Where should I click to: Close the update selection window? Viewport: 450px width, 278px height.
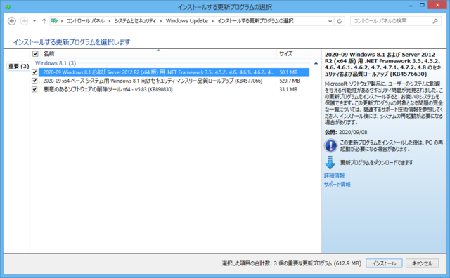(x=437, y=5)
